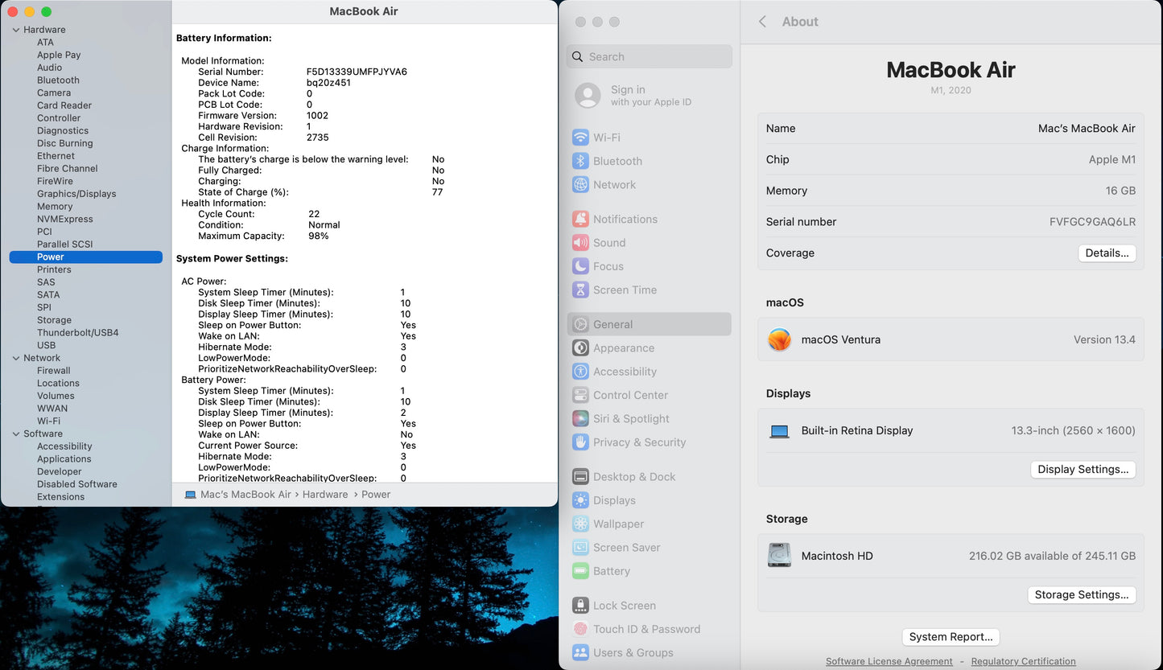Click the Sound speaker icon
Screen dimensions: 1163x670
click(580, 243)
